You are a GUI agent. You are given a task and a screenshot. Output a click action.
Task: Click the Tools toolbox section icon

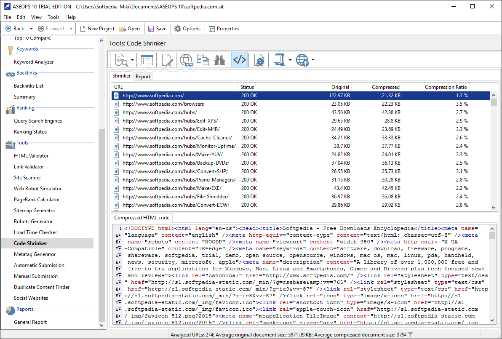pos(10,145)
